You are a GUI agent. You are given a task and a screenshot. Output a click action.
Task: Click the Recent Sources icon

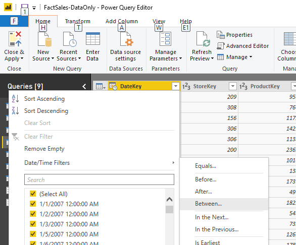pos(70,39)
